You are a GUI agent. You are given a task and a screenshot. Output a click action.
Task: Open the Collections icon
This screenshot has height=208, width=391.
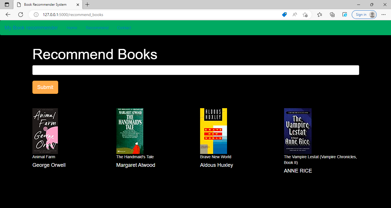tap(332, 15)
